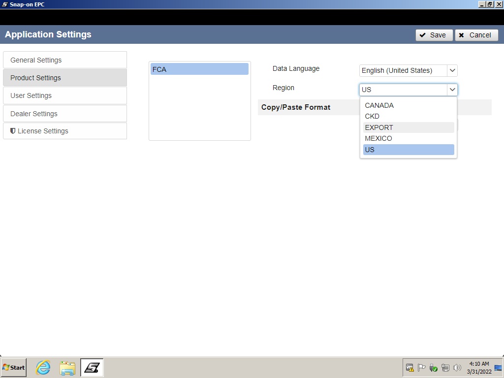Click the show desktop monitor icon
The width and height of the screenshot is (504, 378).
(x=498, y=368)
